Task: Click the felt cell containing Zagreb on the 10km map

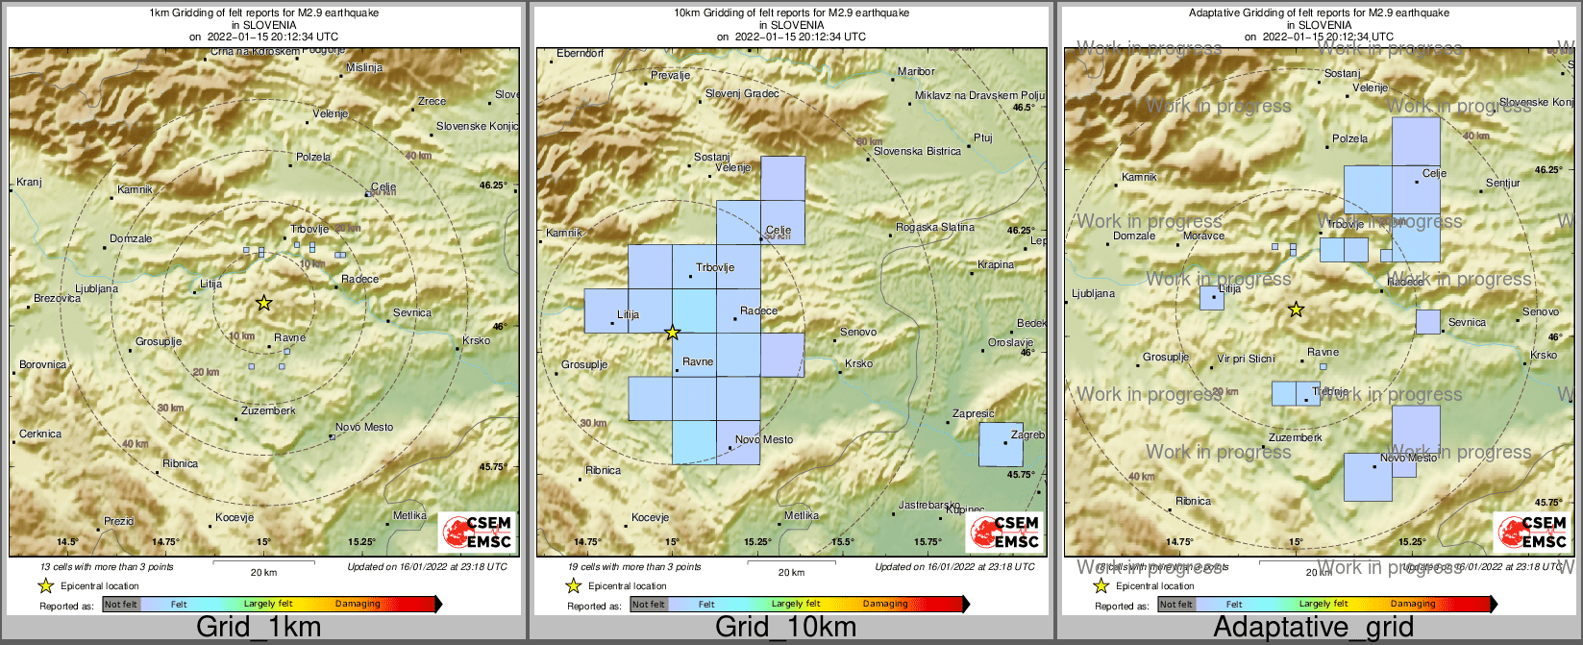Action: [x=1001, y=444]
